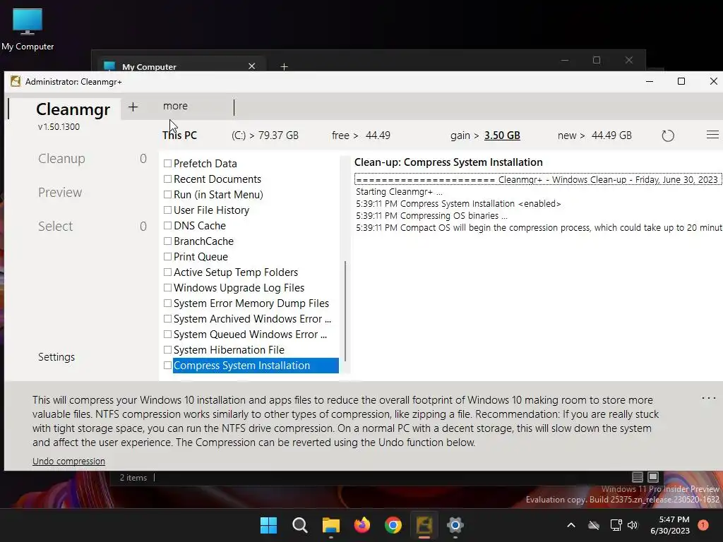
Task: Click the Cleanmgr+ app icon in the title bar
Action: (x=16, y=82)
